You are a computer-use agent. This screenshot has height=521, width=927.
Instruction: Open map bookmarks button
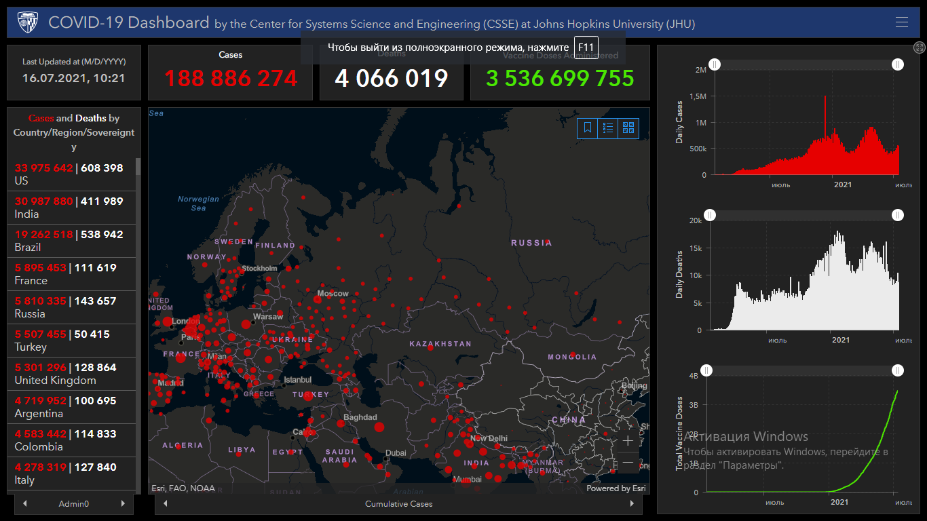click(588, 128)
